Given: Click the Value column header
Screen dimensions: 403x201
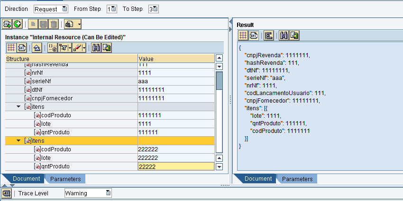Looking at the screenshot, I should click(x=175, y=59).
